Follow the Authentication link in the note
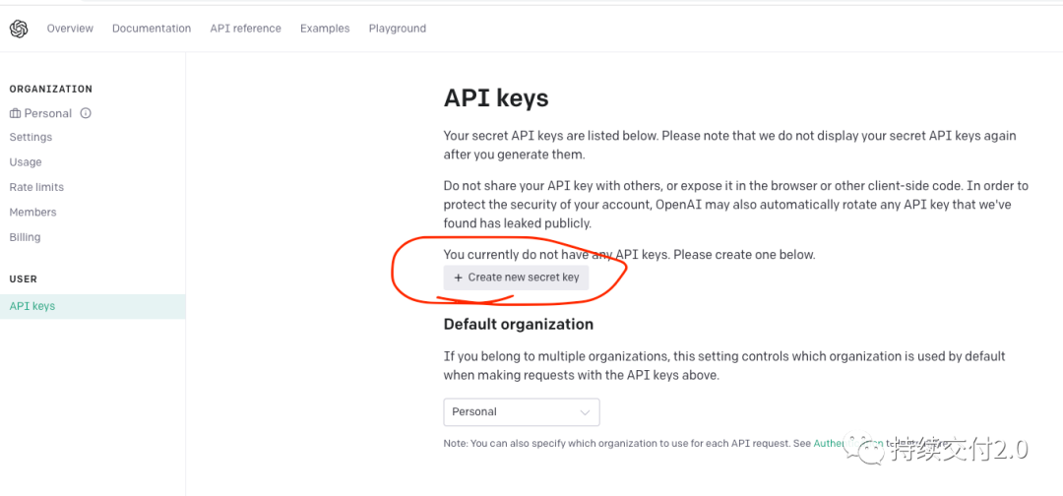Image resolution: width=1063 pixels, height=496 pixels. coord(847,443)
